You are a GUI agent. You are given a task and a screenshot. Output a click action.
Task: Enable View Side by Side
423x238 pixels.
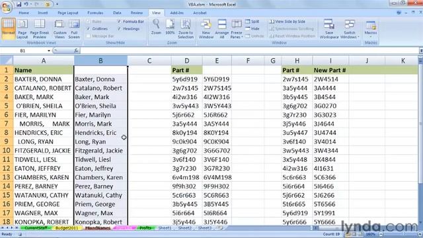(x=288, y=21)
